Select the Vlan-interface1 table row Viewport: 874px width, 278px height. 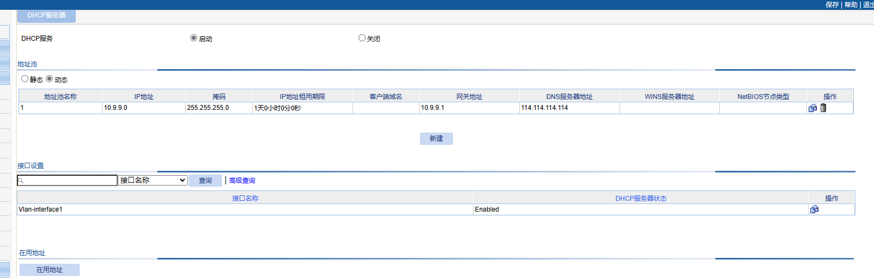click(245, 209)
